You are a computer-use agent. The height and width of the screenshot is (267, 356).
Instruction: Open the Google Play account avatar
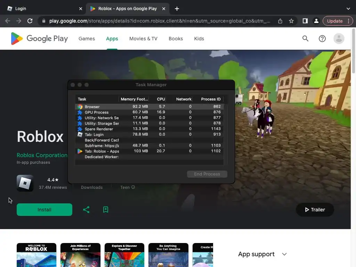(339, 39)
